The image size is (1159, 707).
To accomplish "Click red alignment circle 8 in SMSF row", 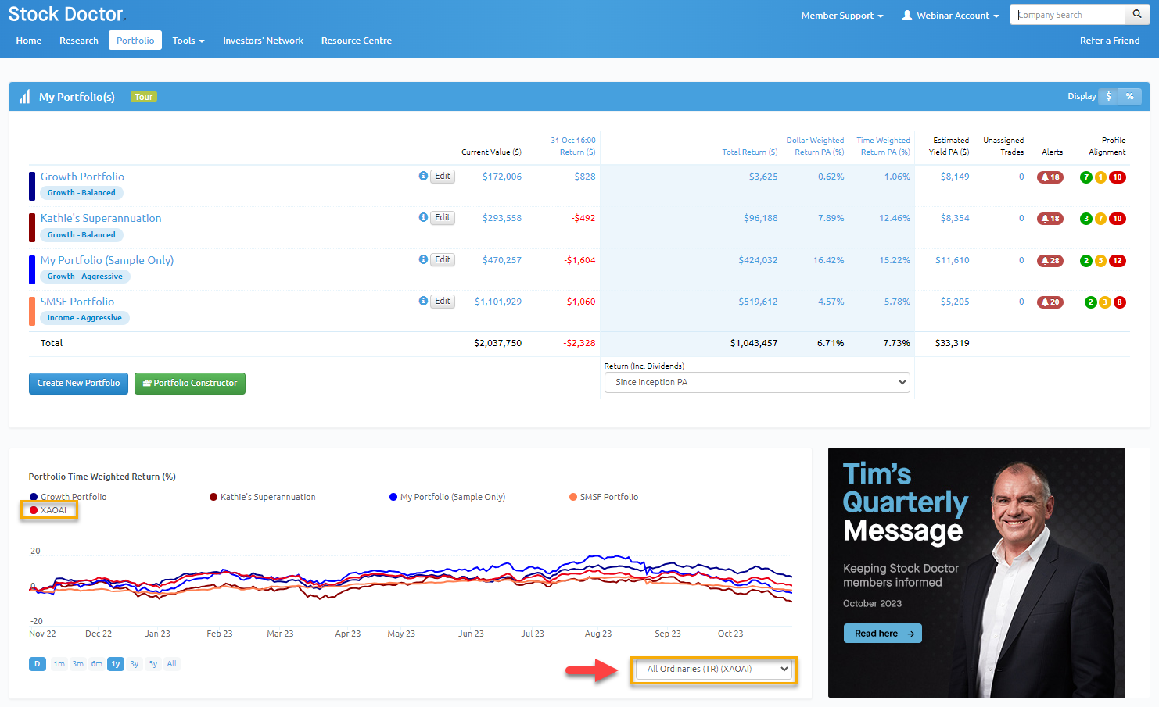I will (1120, 302).
